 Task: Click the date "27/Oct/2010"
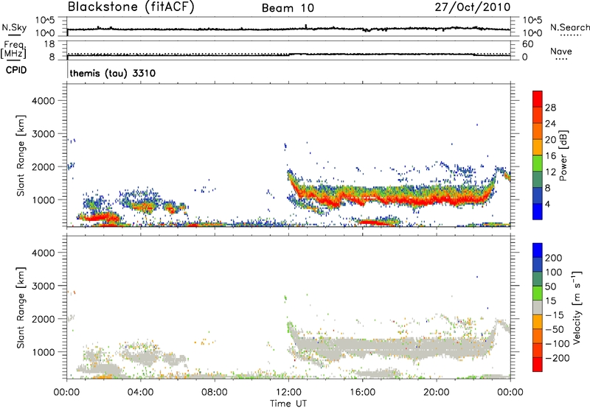tap(473, 7)
